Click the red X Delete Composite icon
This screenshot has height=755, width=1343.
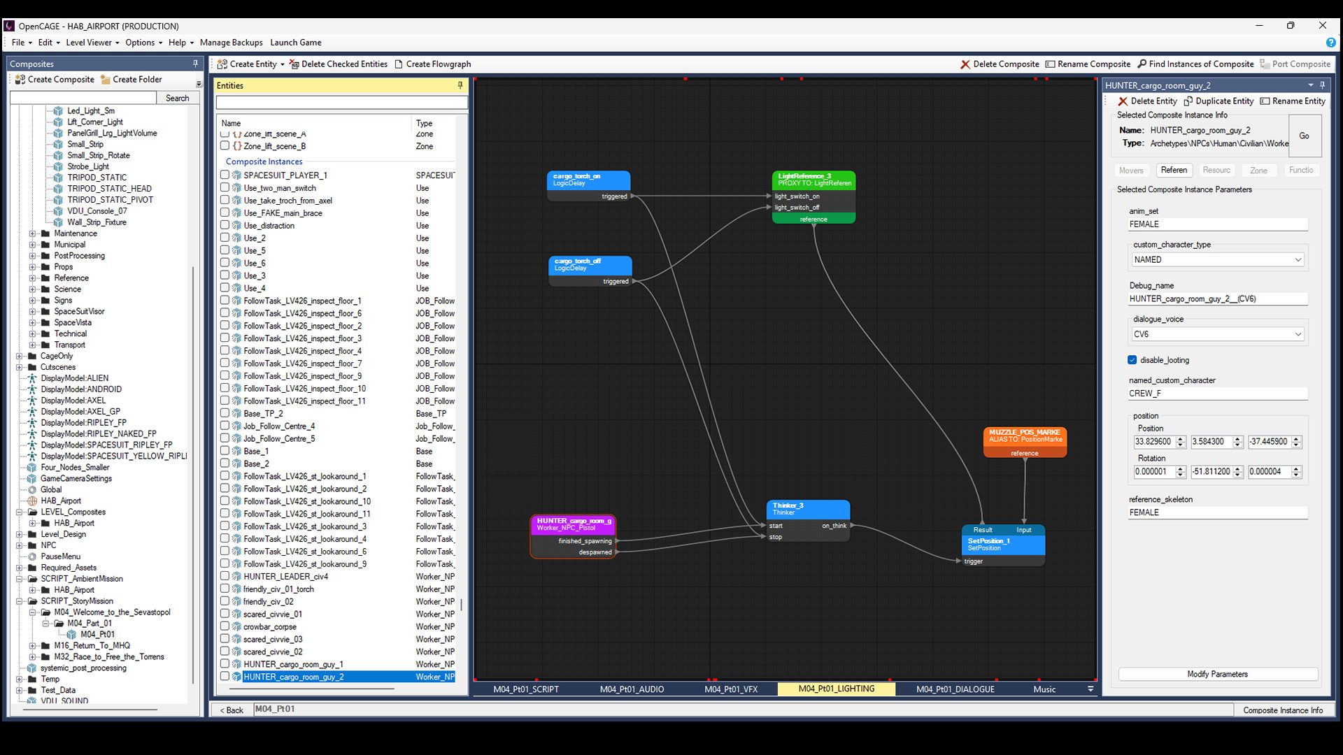[965, 64]
